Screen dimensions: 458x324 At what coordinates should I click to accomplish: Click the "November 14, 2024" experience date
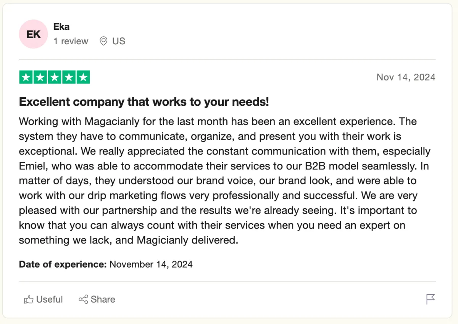point(151,264)
